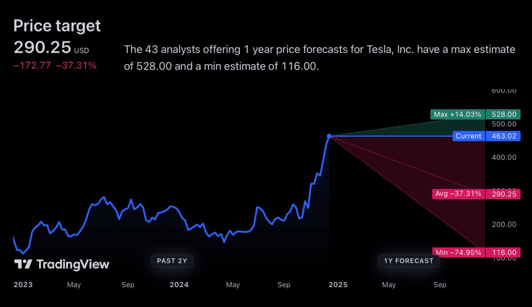Click the 400.00 price axis label
This screenshot has height=307, width=532.
point(505,157)
